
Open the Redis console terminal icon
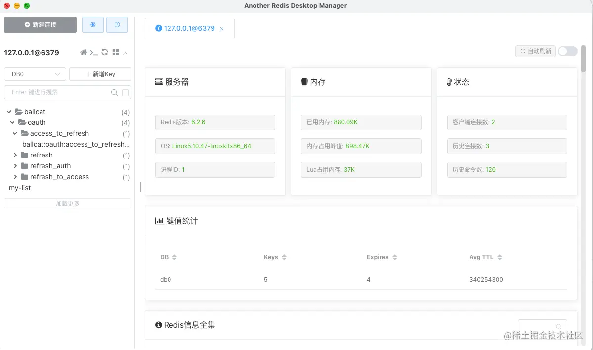coord(94,52)
